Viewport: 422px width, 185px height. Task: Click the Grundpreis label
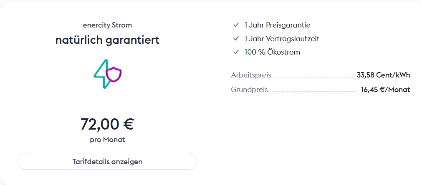pyautogui.click(x=249, y=90)
